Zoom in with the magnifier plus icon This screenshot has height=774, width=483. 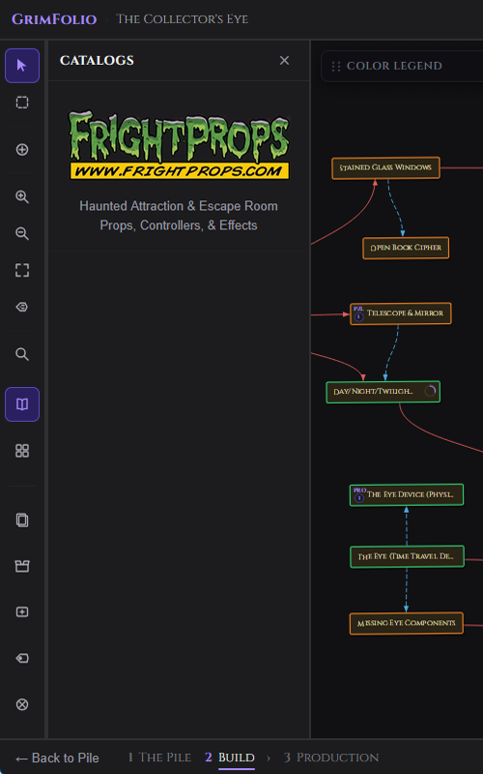[22, 196]
